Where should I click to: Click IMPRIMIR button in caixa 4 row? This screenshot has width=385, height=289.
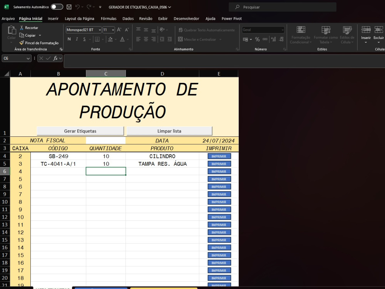219,171
